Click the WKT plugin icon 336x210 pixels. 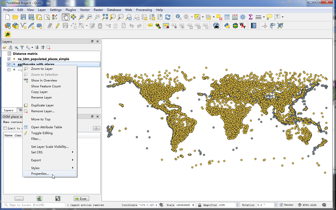[x=243, y=26]
